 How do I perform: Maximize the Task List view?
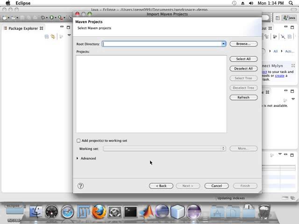click(x=292, y=28)
